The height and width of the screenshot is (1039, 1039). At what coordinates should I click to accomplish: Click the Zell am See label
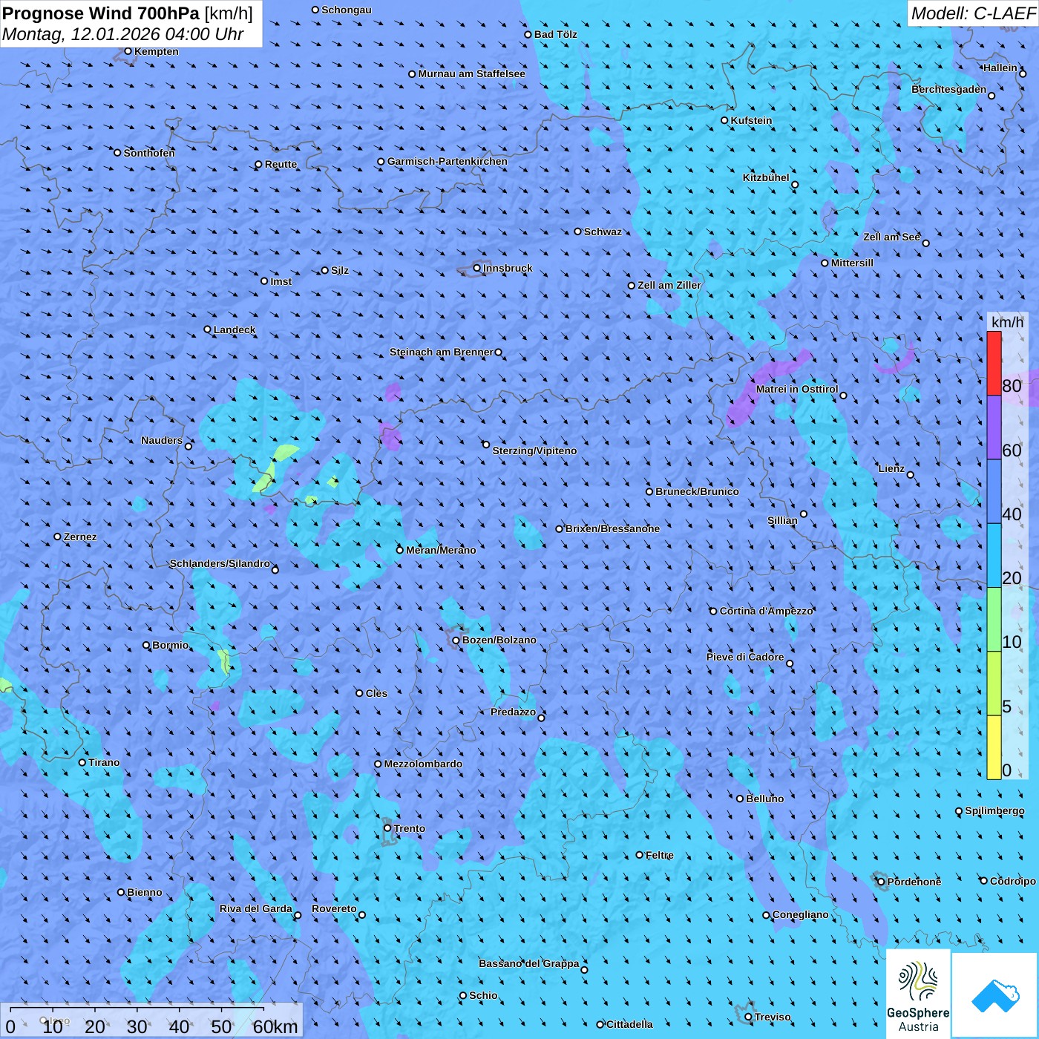tap(891, 237)
